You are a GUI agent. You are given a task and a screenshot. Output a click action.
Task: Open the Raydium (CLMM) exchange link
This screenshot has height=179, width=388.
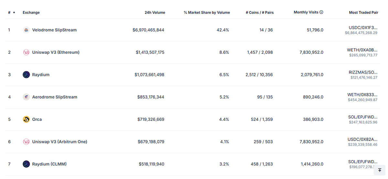click(49, 164)
